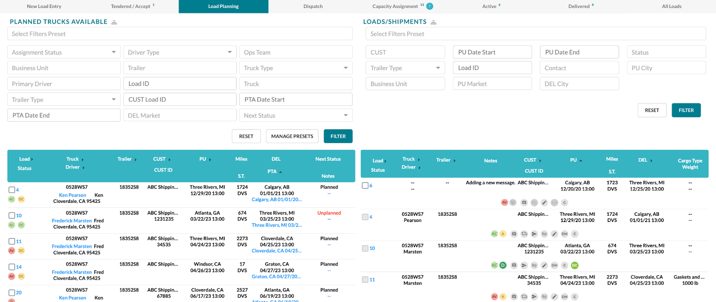Click the C icon in Loads/Shipments load 10 row
The width and height of the screenshot is (716, 302).
point(564,265)
